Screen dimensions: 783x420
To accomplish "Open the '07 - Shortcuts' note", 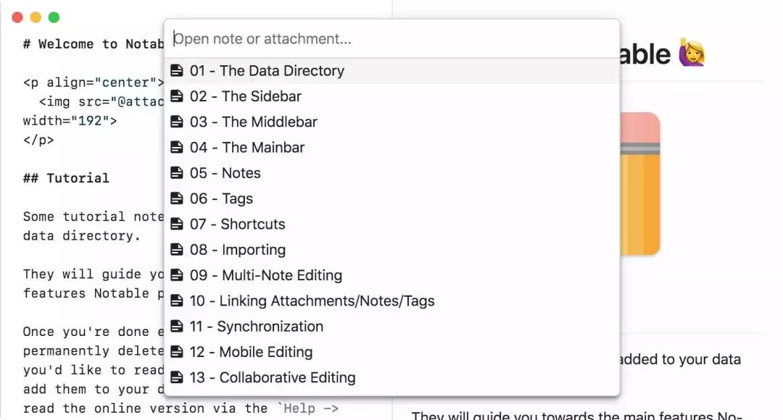I will (392, 224).
